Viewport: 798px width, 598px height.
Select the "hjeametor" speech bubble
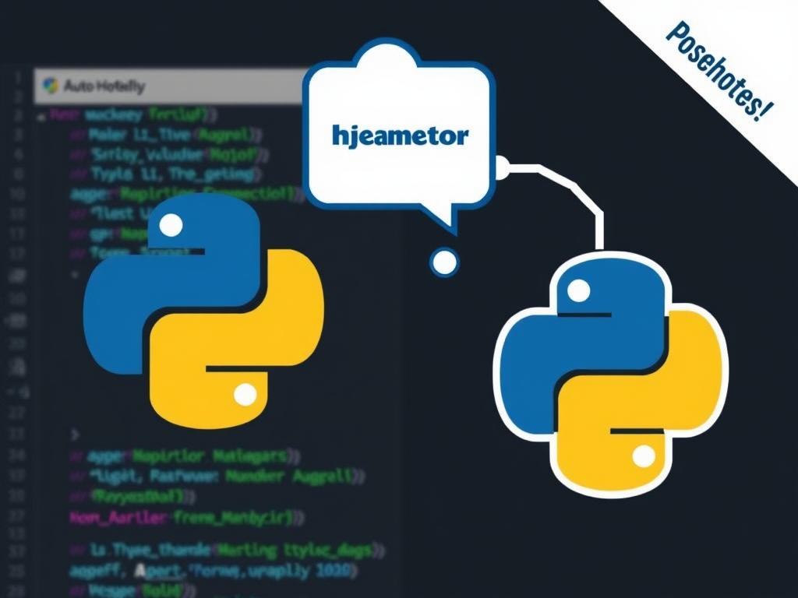[x=400, y=137]
